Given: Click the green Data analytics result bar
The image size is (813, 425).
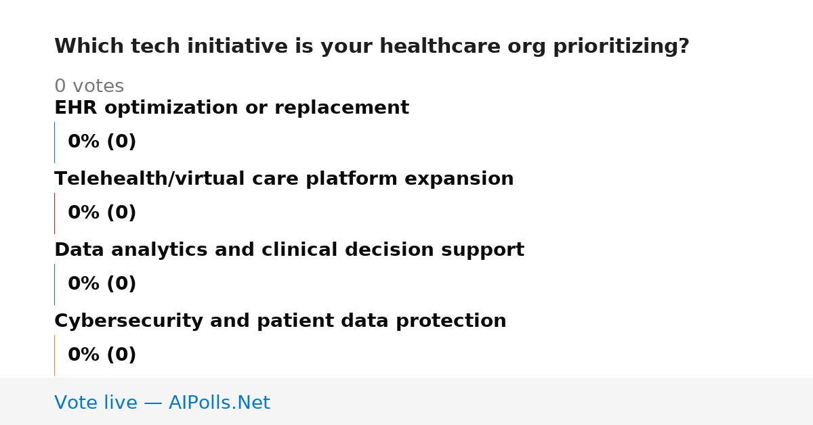Looking at the screenshot, I should (54, 284).
